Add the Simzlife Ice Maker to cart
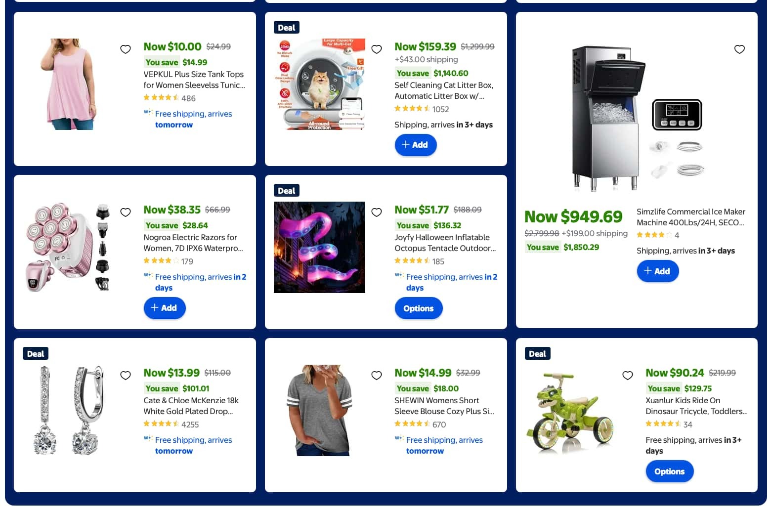This screenshot has height=510, width=770. tap(657, 271)
